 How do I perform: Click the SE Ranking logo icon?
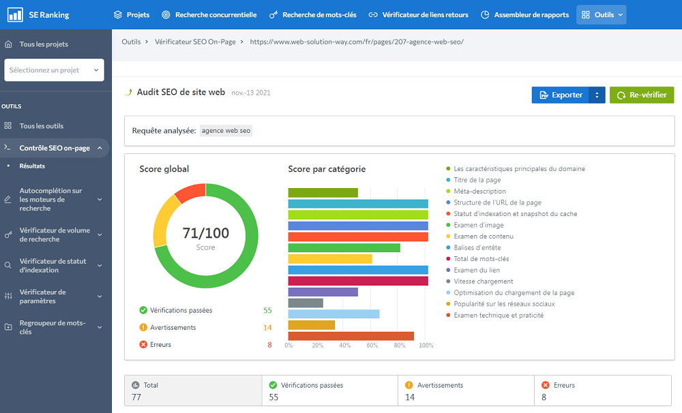click(15, 14)
